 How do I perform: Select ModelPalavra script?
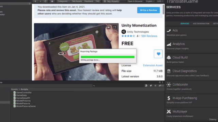(23, 103)
